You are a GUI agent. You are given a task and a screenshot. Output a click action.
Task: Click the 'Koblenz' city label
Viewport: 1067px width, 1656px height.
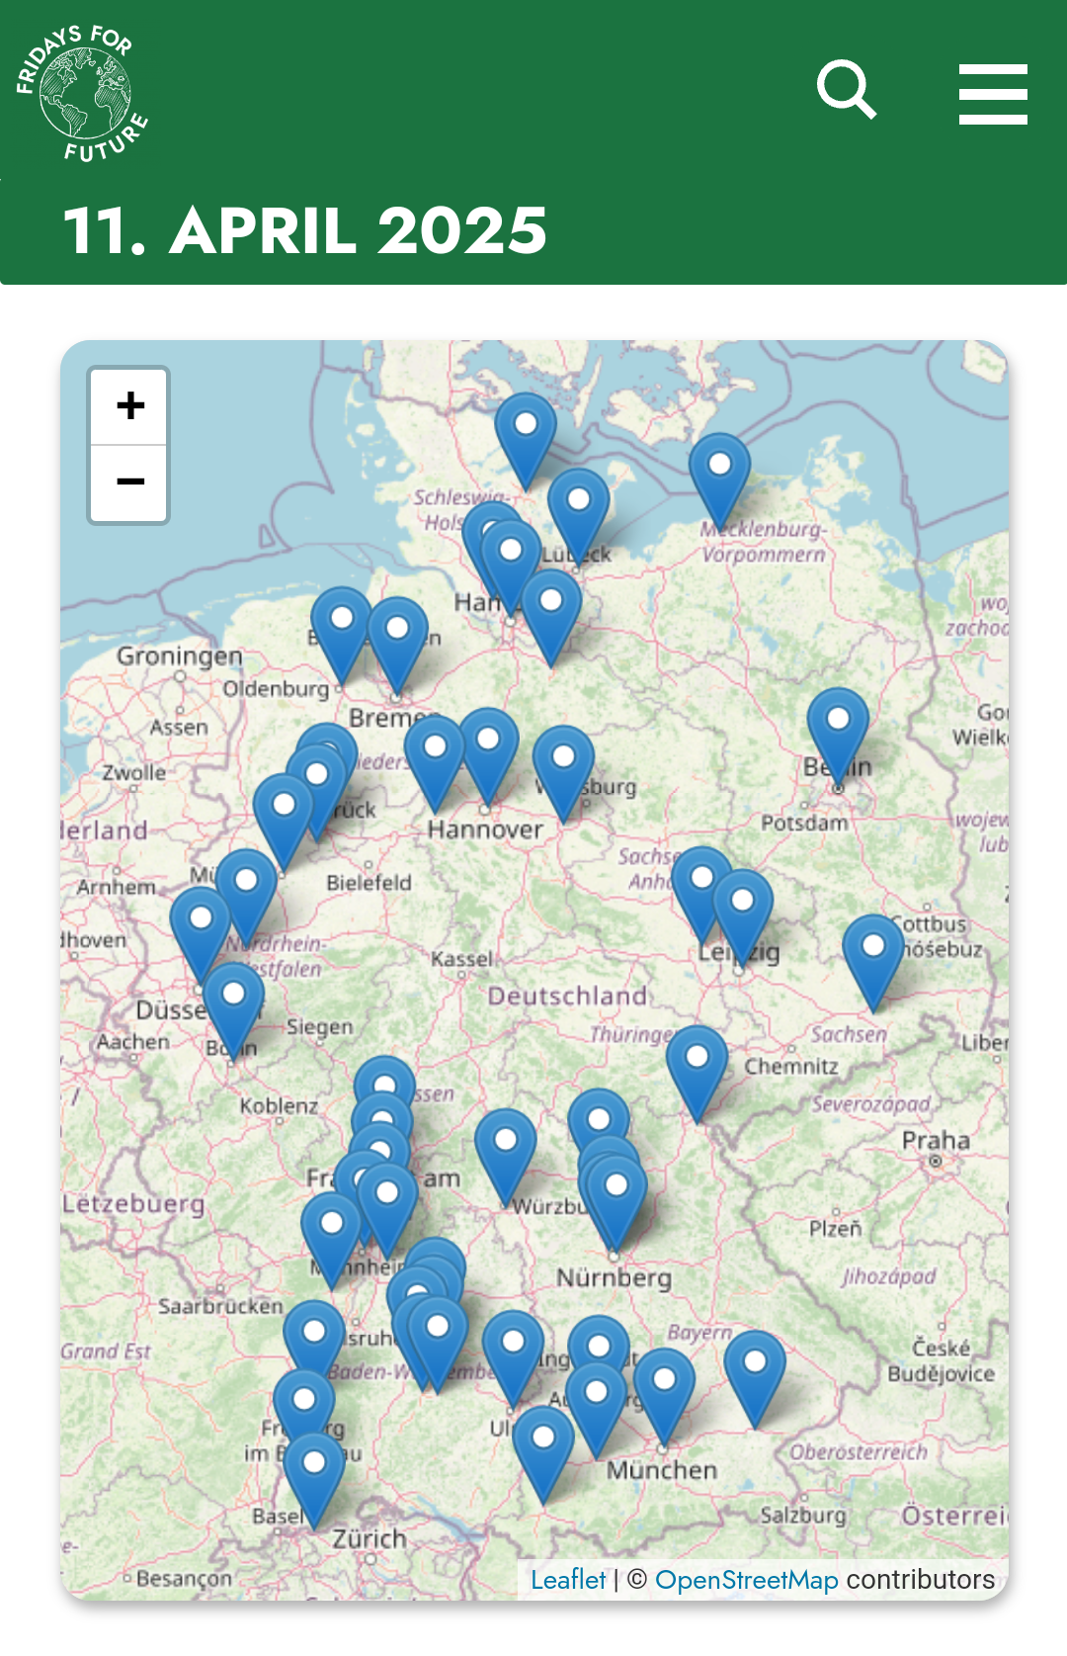coord(279,1105)
